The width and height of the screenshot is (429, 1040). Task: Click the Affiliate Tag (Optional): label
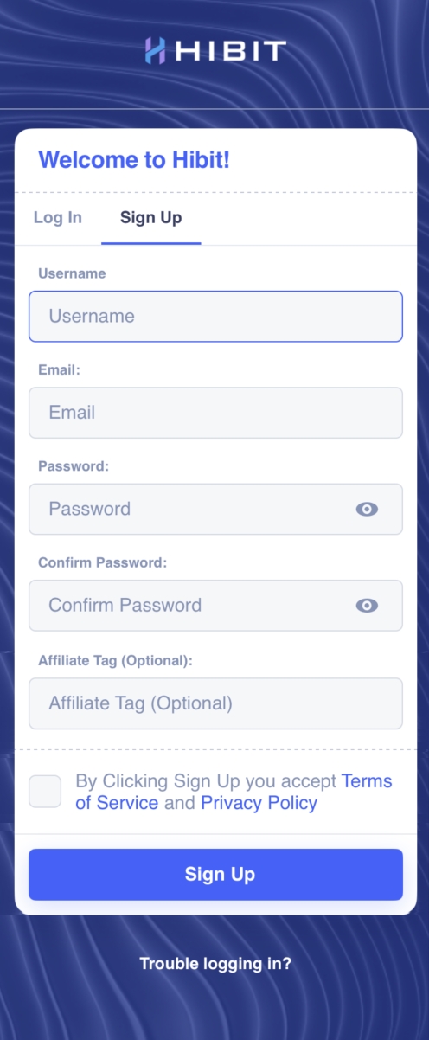click(115, 660)
